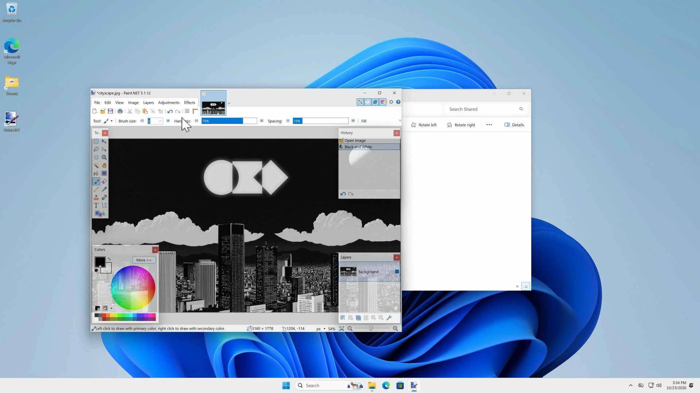
Task: Click the Hardness slider bar
Action: [229, 121]
